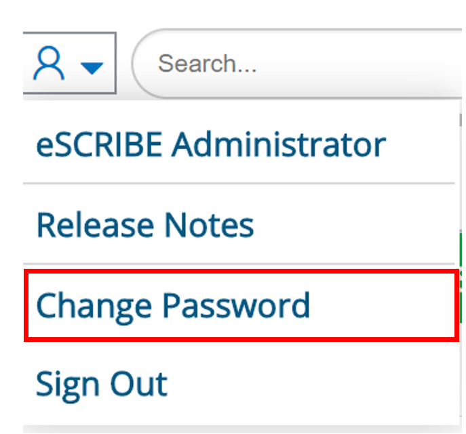Click the person outline account icon
The height and width of the screenshot is (434, 466).
pos(49,63)
